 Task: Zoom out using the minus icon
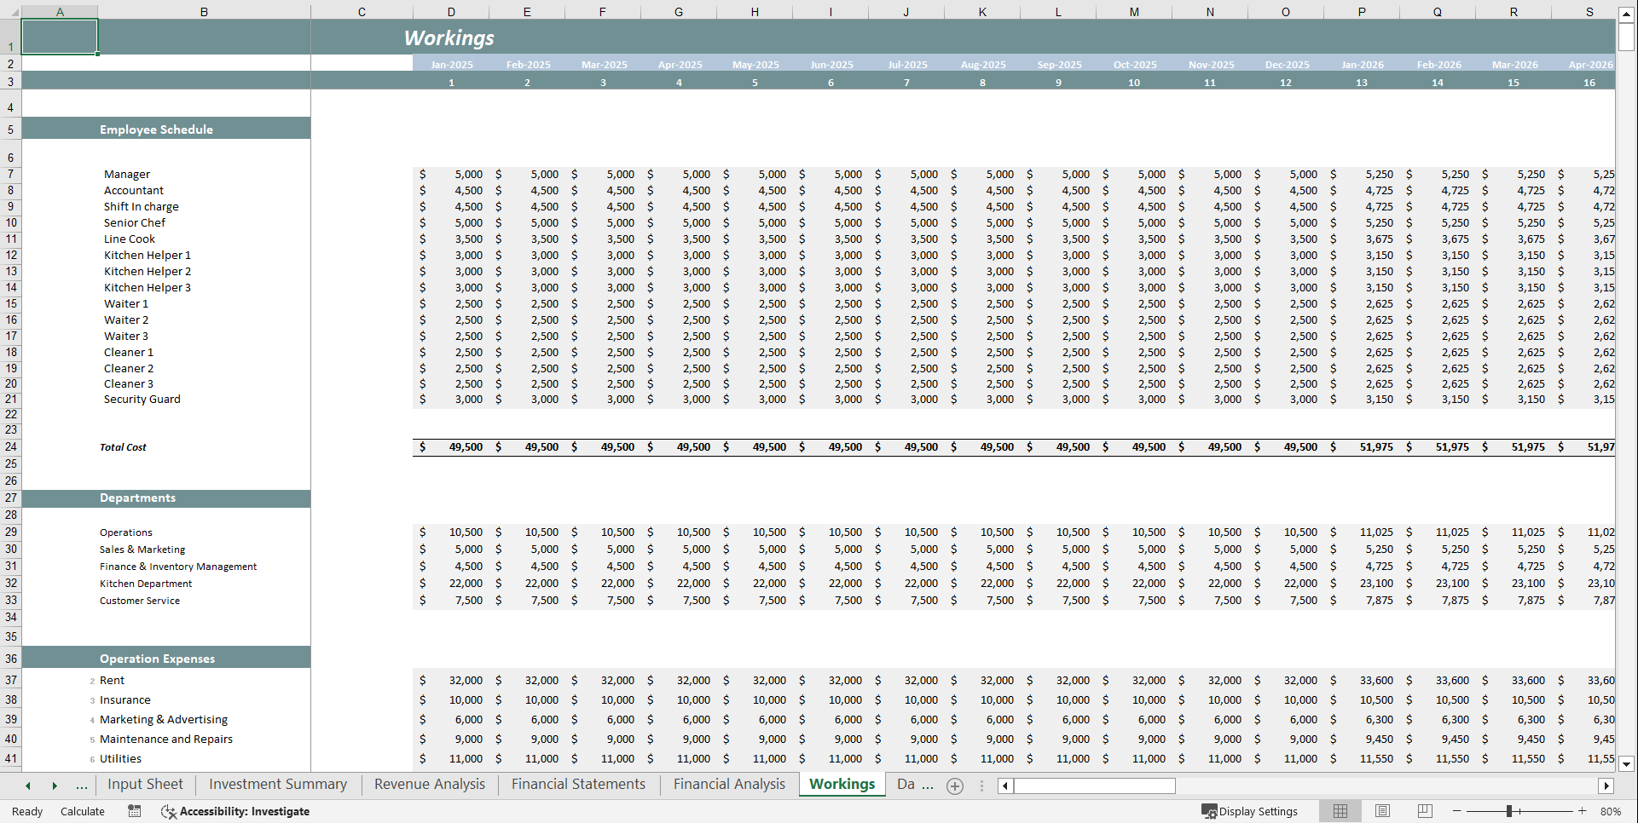1457,811
